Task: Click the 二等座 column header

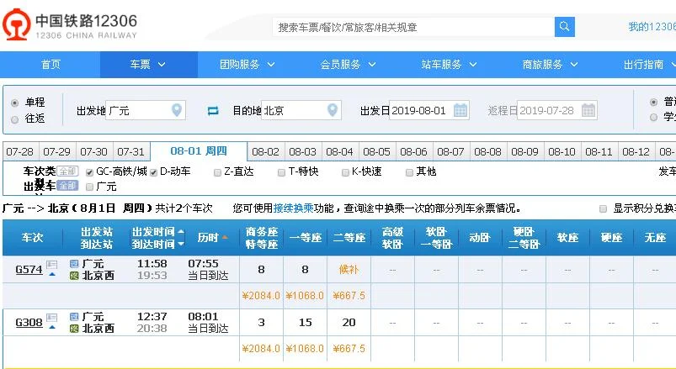Action: [349, 238]
